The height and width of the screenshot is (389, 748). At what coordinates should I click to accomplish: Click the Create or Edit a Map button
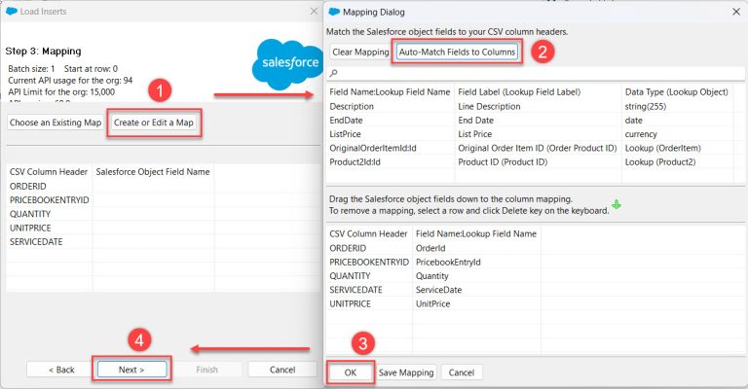154,123
